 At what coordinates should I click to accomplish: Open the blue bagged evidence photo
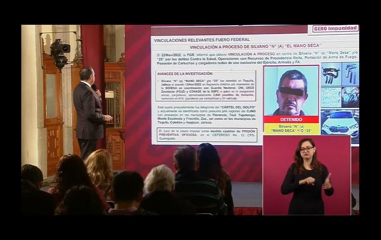[350, 97]
